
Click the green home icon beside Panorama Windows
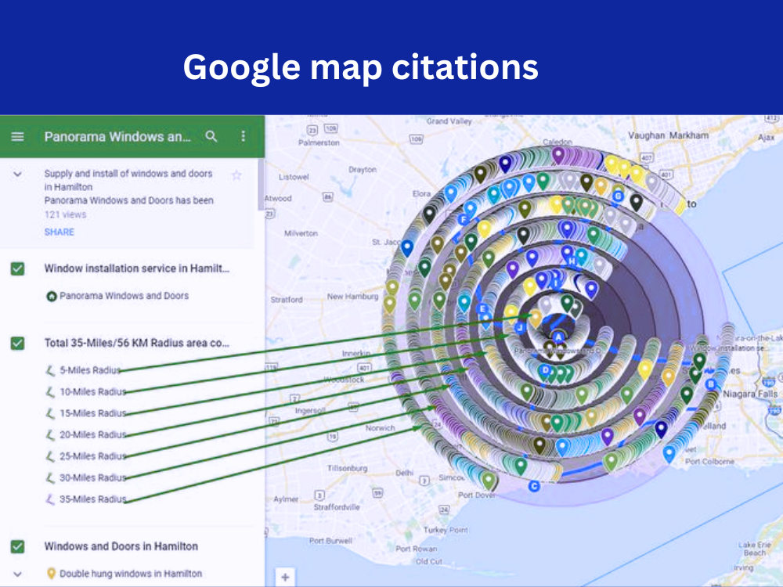51,296
